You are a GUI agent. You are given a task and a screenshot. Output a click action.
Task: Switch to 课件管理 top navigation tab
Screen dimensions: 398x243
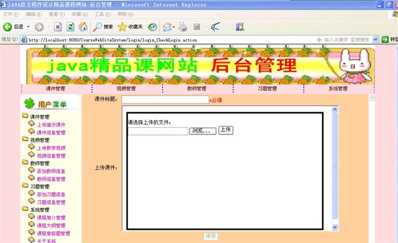(55, 89)
